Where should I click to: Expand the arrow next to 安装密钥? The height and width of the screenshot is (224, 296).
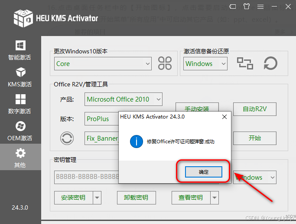pyautogui.click(x=97, y=198)
